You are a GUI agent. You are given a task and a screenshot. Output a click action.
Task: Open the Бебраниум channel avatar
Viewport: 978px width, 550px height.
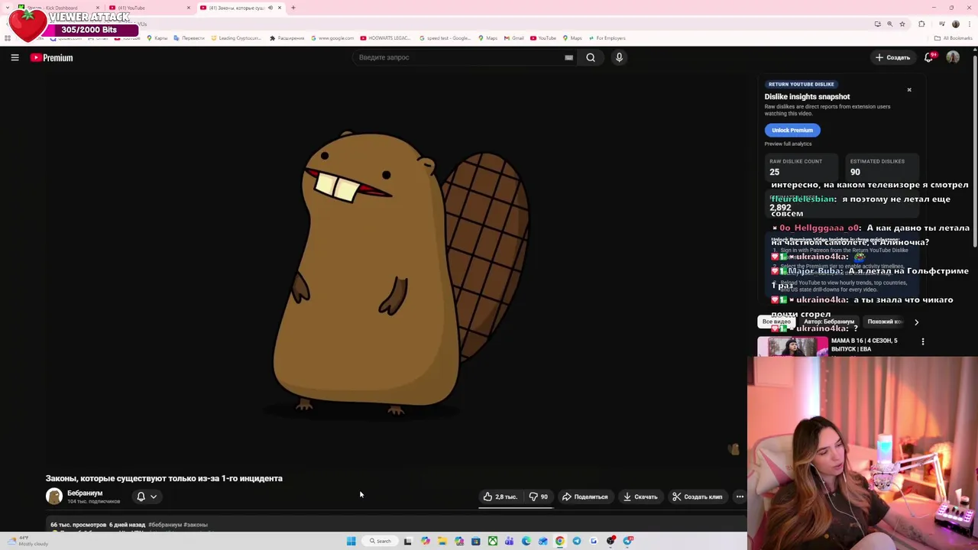click(x=54, y=497)
